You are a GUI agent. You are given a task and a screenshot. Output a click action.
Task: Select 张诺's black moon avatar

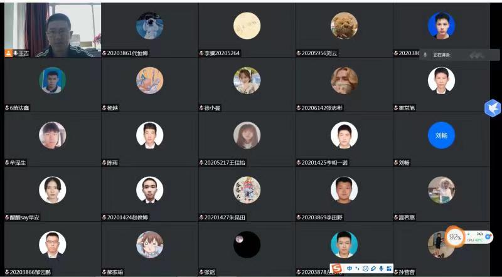[x=247, y=244]
